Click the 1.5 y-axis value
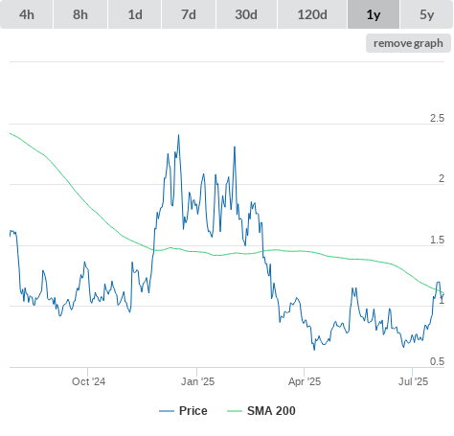The height and width of the screenshot is (436, 454). click(x=437, y=240)
